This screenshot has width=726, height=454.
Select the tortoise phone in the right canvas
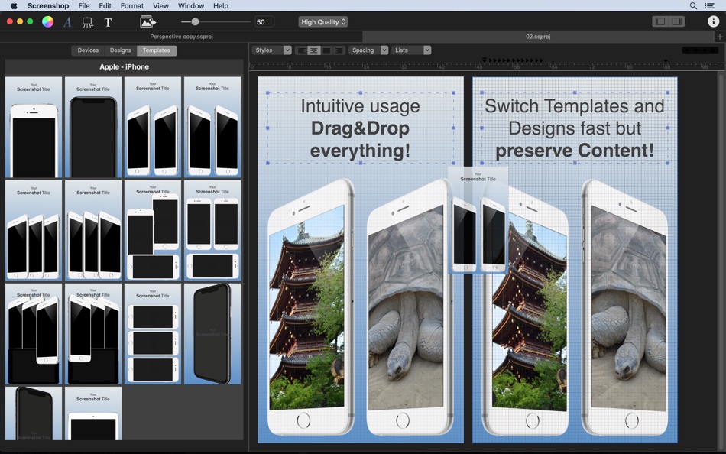point(624,306)
